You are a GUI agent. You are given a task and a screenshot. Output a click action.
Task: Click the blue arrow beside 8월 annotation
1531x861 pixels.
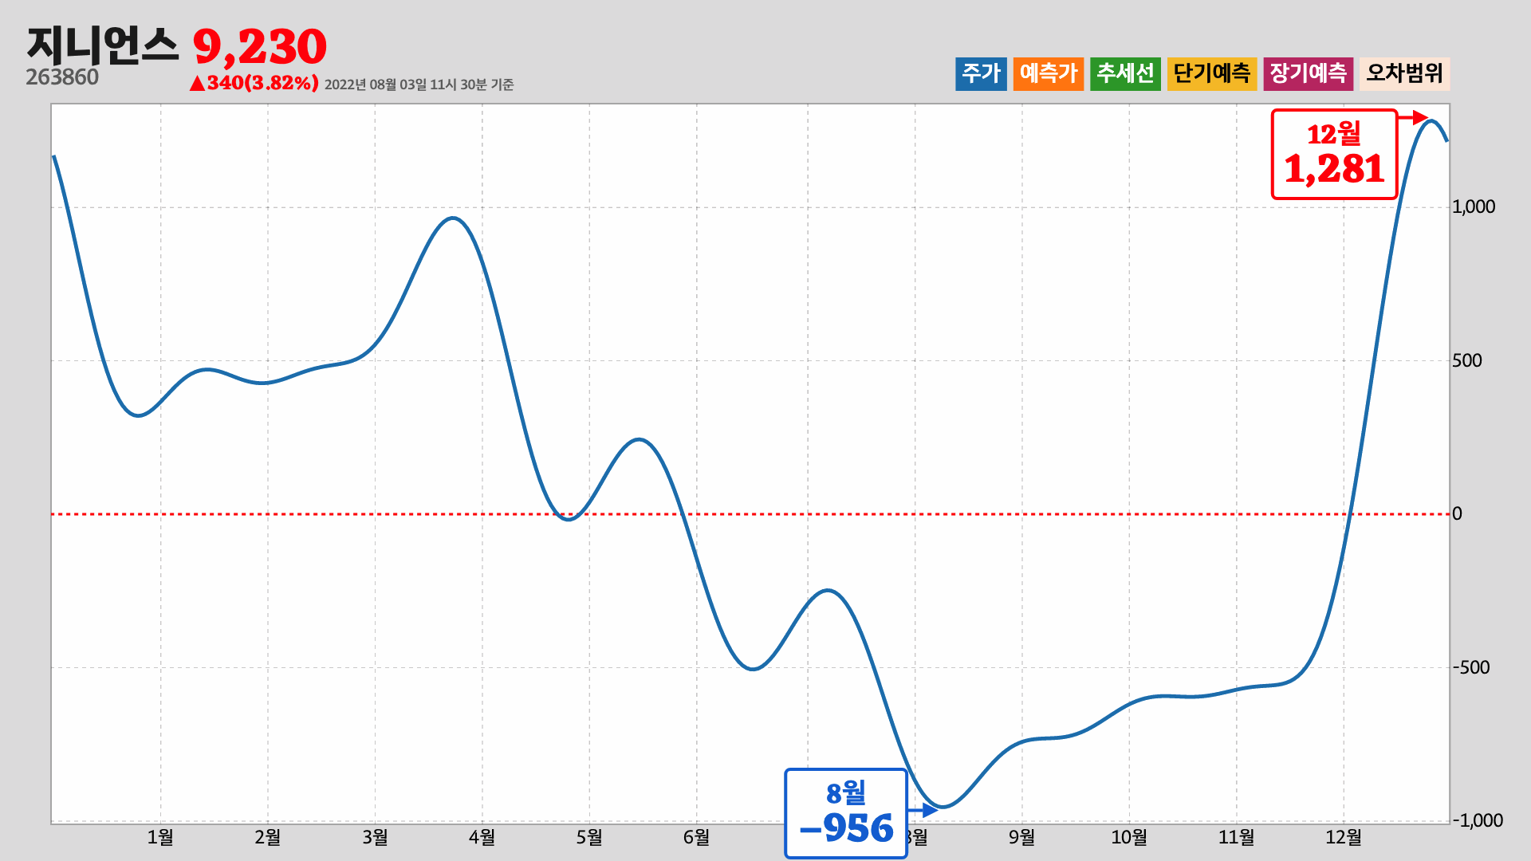(x=923, y=810)
